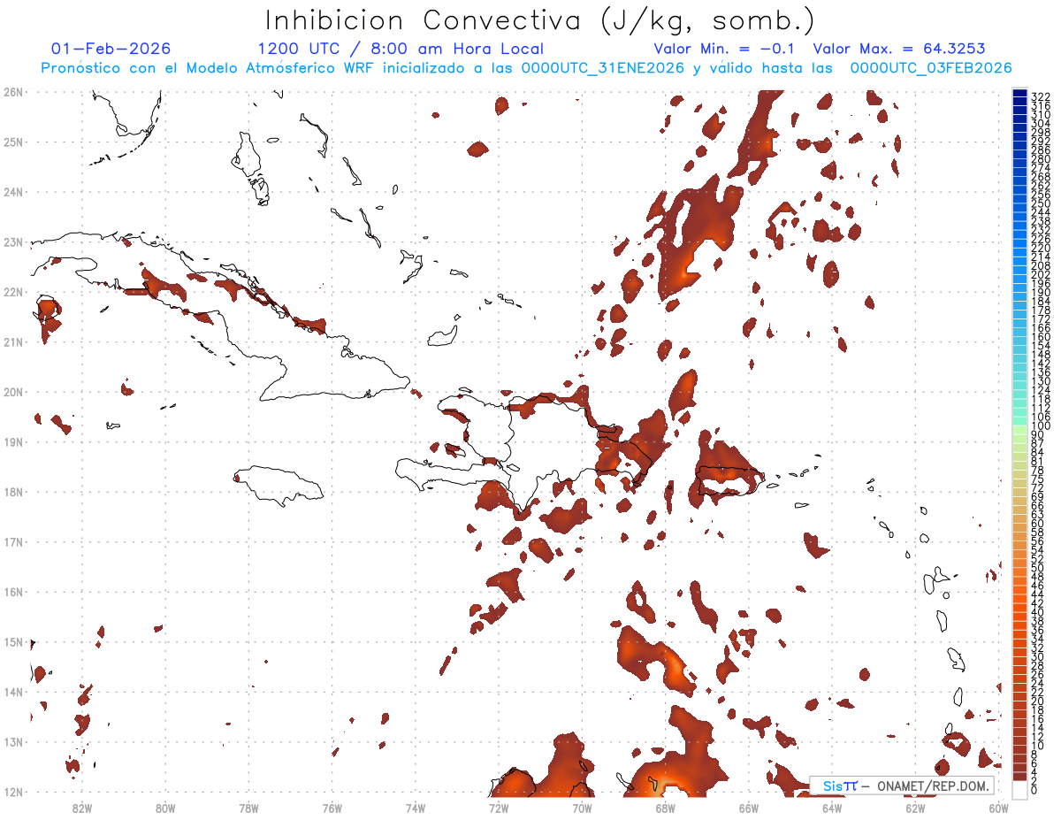Click '1200 UTC / 8:00 am Hora Local'
This screenshot has height=820, width=1061.
tap(401, 49)
